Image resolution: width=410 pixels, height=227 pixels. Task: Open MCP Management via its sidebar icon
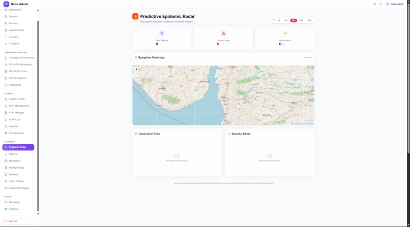coord(6,106)
